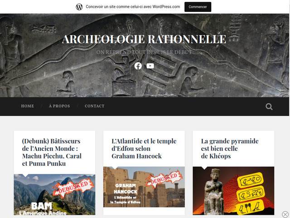Click the WordPress logo icon
The image size is (290, 218).
(x=79, y=7)
